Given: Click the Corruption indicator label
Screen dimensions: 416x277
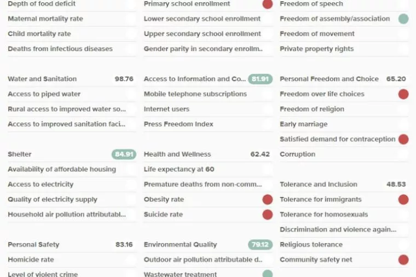Looking at the screenshot, I should coord(297,154).
